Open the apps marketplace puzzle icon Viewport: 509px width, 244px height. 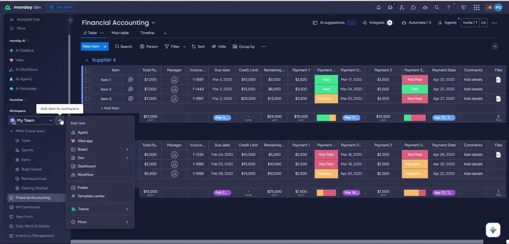click(414, 8)
